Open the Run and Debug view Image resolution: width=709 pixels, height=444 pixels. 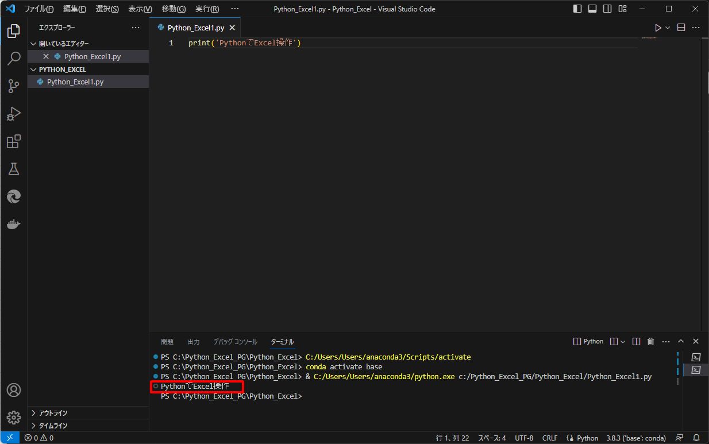pos(14,114)
